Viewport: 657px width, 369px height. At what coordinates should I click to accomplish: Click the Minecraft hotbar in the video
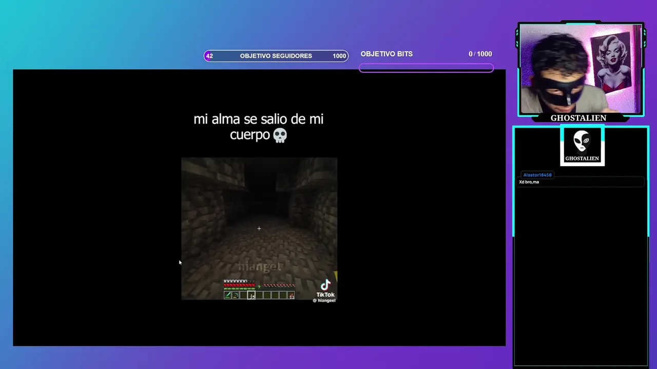pyautogui.click(x=259, y=295)
